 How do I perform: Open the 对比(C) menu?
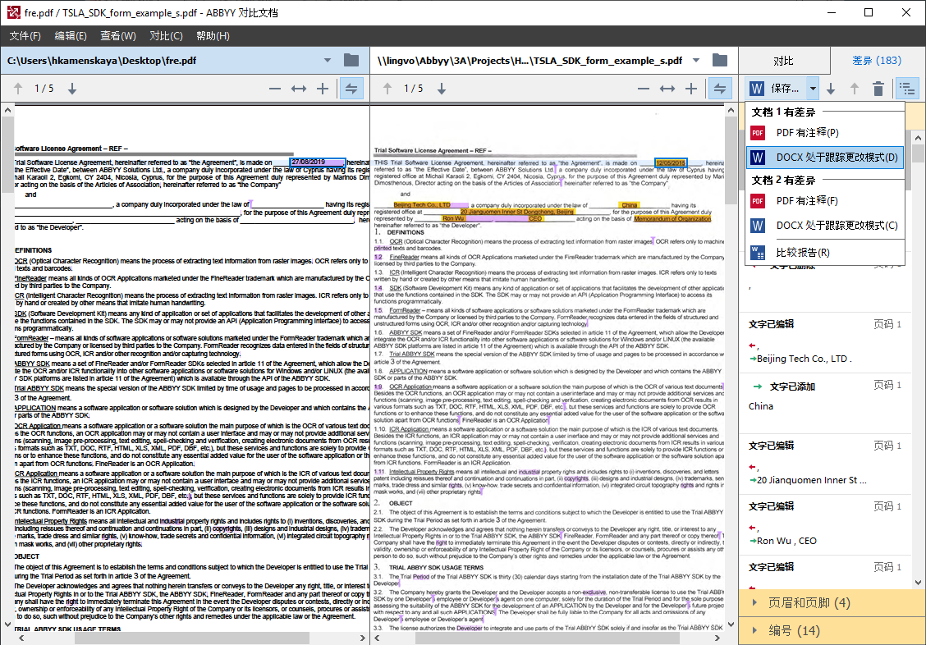tap(166, 35)
